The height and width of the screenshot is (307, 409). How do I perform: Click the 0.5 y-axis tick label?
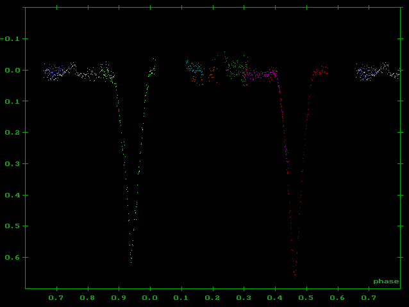(13, 226)
